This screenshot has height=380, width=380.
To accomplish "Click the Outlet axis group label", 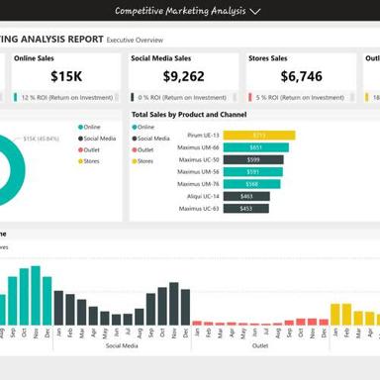I will click(x=260, y=345).
